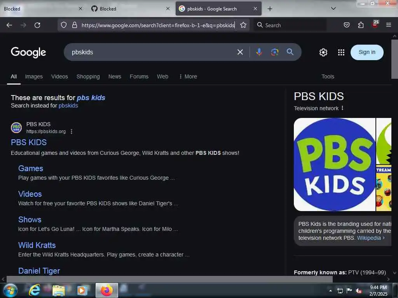Select the News search tab
This screenshot has width=398, height=298.
[115, 76]
